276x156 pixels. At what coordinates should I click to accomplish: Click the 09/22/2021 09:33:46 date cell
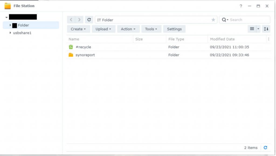pyautogui.click(x=229, y=55)
